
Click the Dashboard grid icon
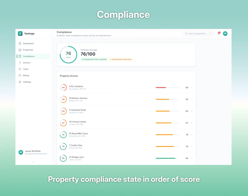(20, 44)
